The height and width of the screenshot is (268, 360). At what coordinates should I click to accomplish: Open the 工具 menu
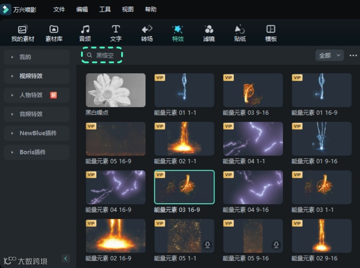click(x=105, y=9)
